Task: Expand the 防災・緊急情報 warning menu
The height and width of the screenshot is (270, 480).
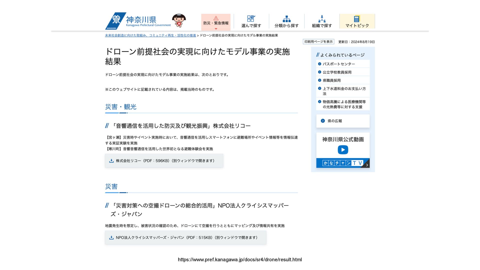Action: pyautogui.click(x=216, y=22)
